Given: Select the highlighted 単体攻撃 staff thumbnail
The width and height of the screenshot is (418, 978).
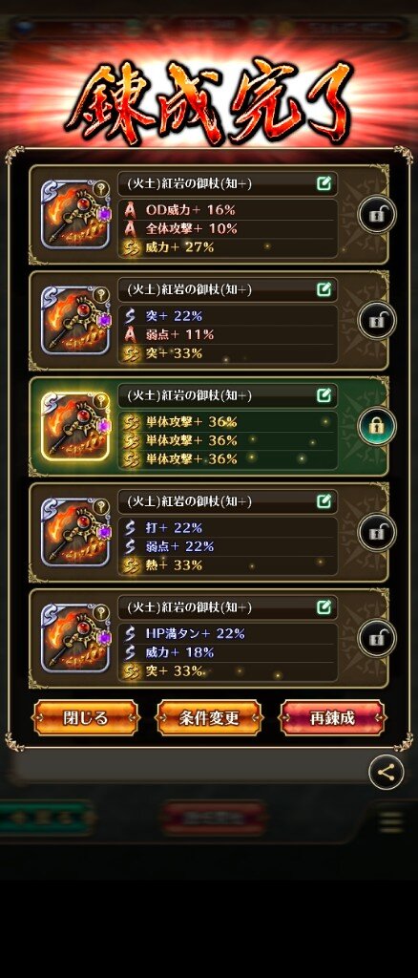Looking at the screenshot, I should [x=75, y=426].
